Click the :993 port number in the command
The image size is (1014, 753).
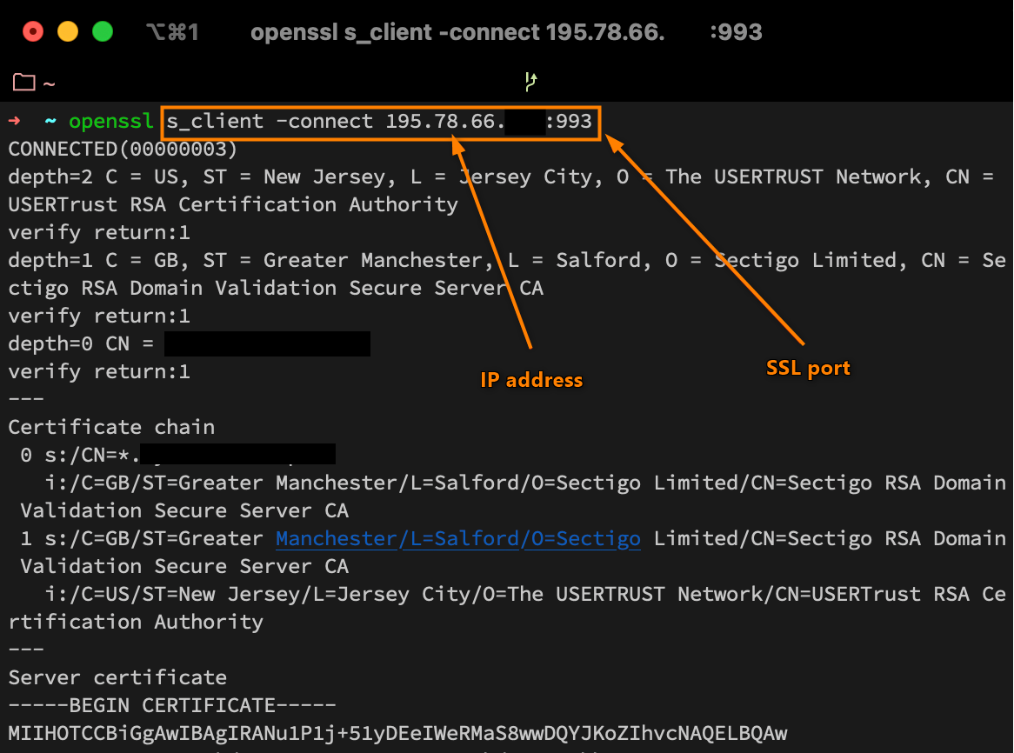coord(569,122)
